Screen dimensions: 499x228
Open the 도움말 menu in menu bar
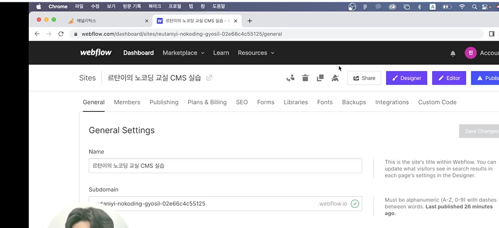click(219, 7)
